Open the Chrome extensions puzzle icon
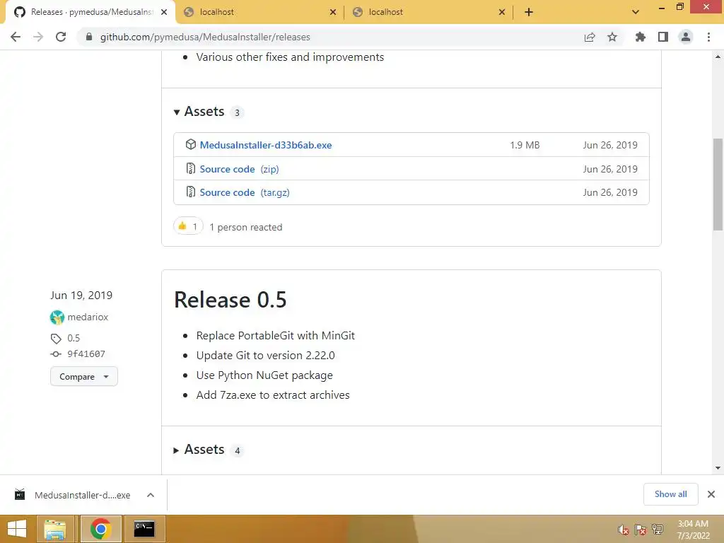Viewport: 724px width, 543px height. click(x=641, y=37)
